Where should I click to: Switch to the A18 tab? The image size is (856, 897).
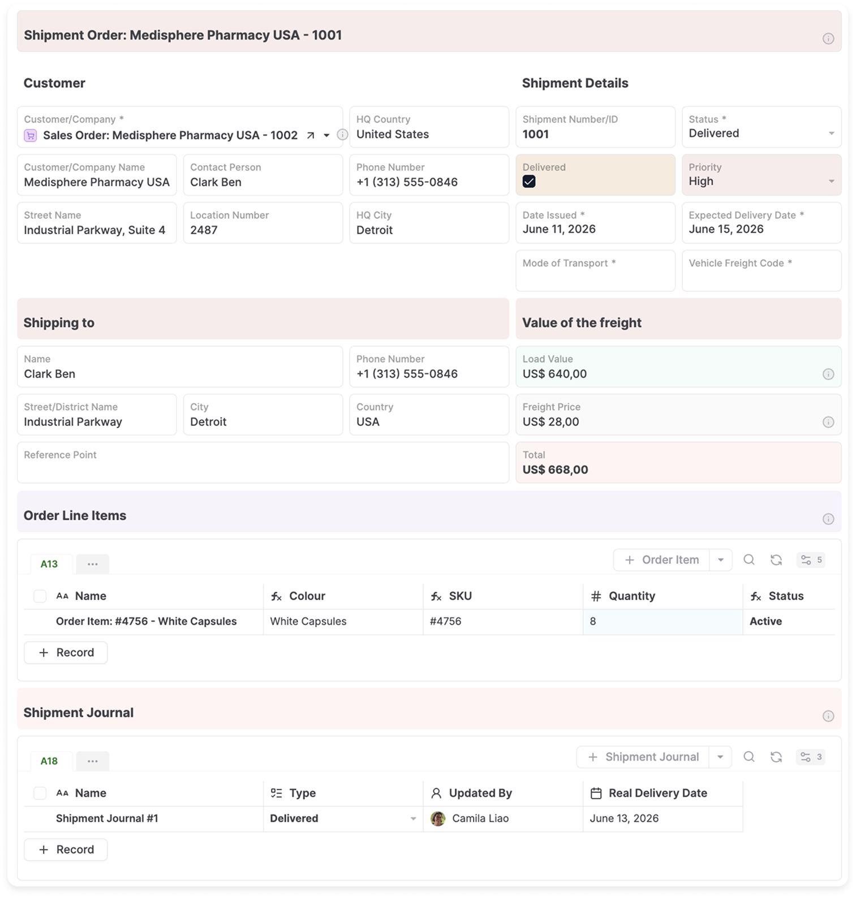pyautogui.click(x=49, y=761)
